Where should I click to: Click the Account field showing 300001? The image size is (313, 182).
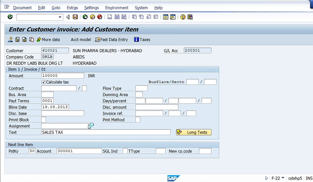pyautogui.click(x=79, y=151)
